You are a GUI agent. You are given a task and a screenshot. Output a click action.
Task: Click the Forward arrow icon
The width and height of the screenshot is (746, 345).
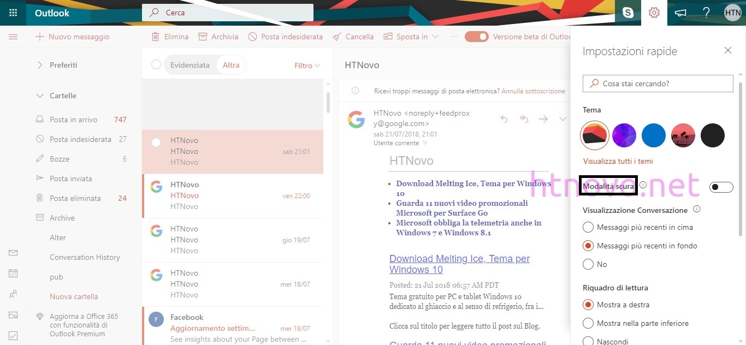543,118
